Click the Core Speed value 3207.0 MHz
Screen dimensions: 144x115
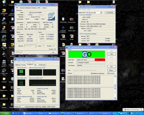[30, 34]
